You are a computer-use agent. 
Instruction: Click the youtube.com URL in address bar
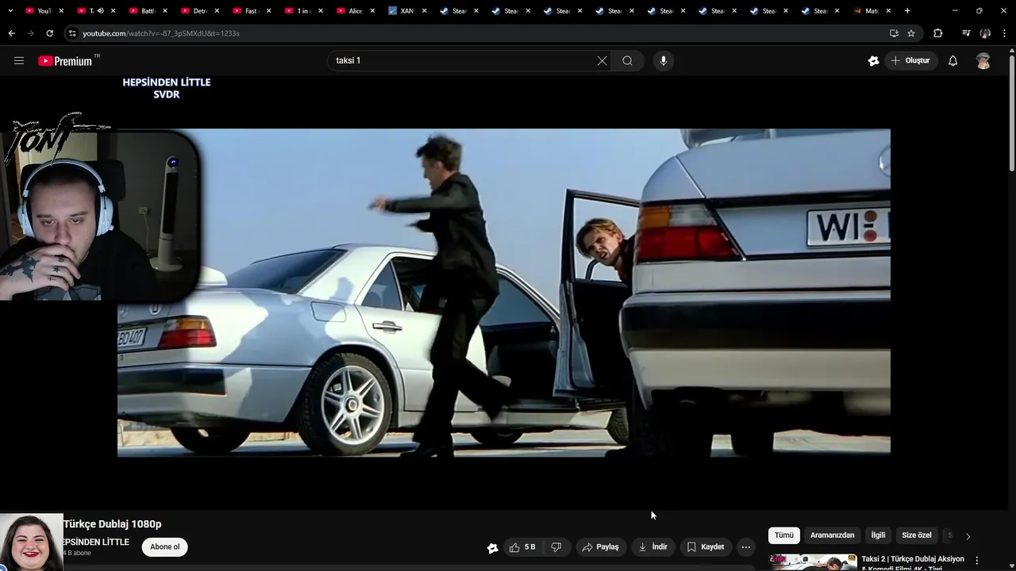pyautogui.click(x=161, y=33)
